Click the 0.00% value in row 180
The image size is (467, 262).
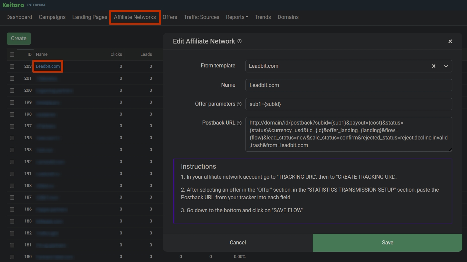pyautogui.click(x=239, y=257)
